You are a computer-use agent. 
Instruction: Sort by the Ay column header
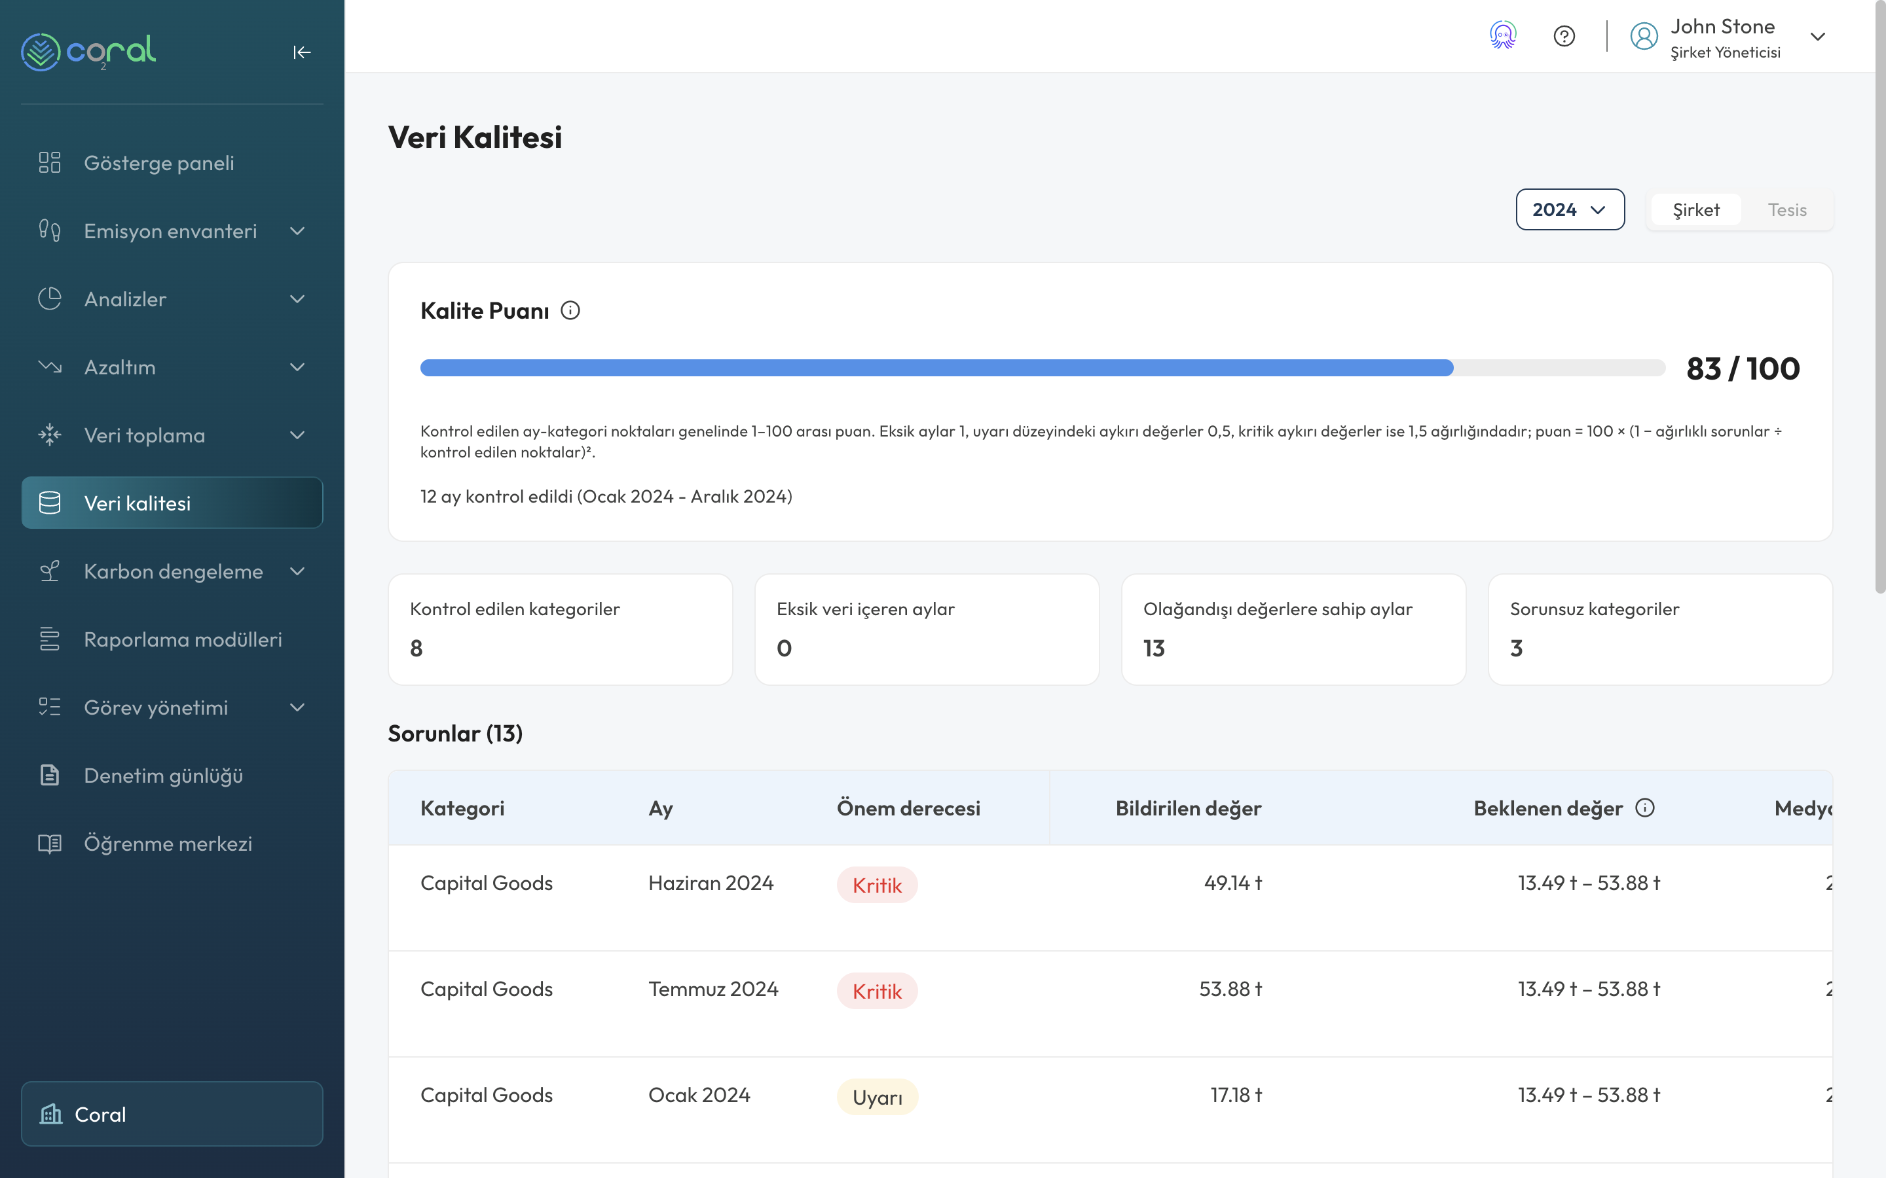click(x=661, y=808)
